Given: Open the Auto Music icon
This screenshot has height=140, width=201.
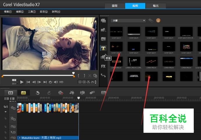Looking at the screenshot, I should 82,93.
